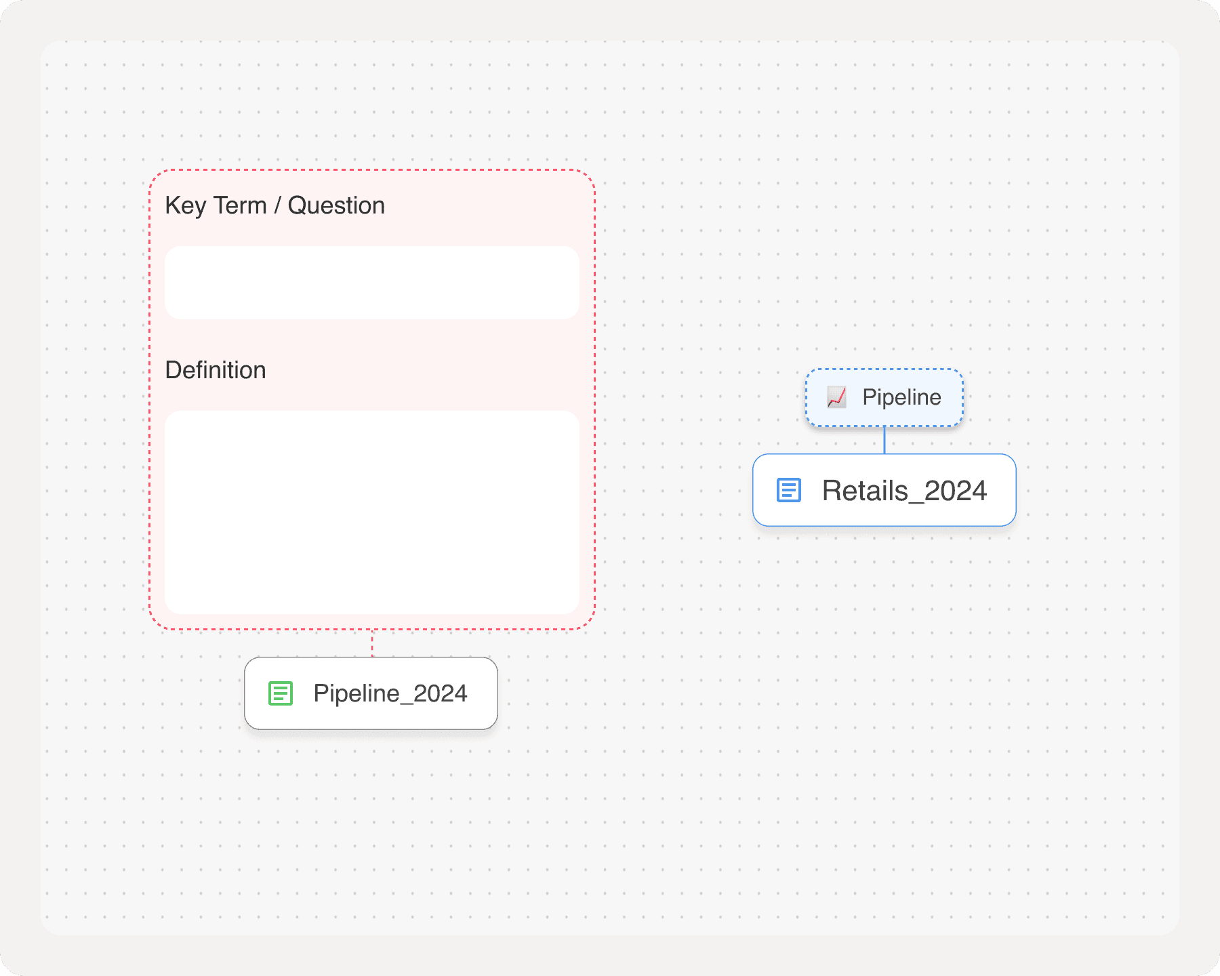
Task: Click empty canvas below Pipeline_2024 node
Action: [371, 813]
